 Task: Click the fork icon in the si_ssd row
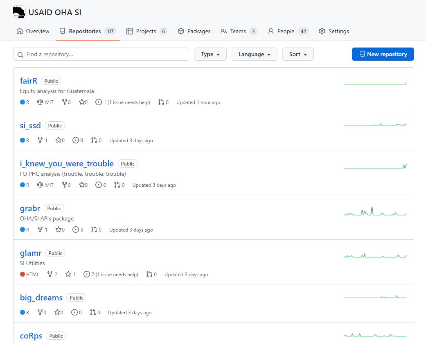(40, 140)
